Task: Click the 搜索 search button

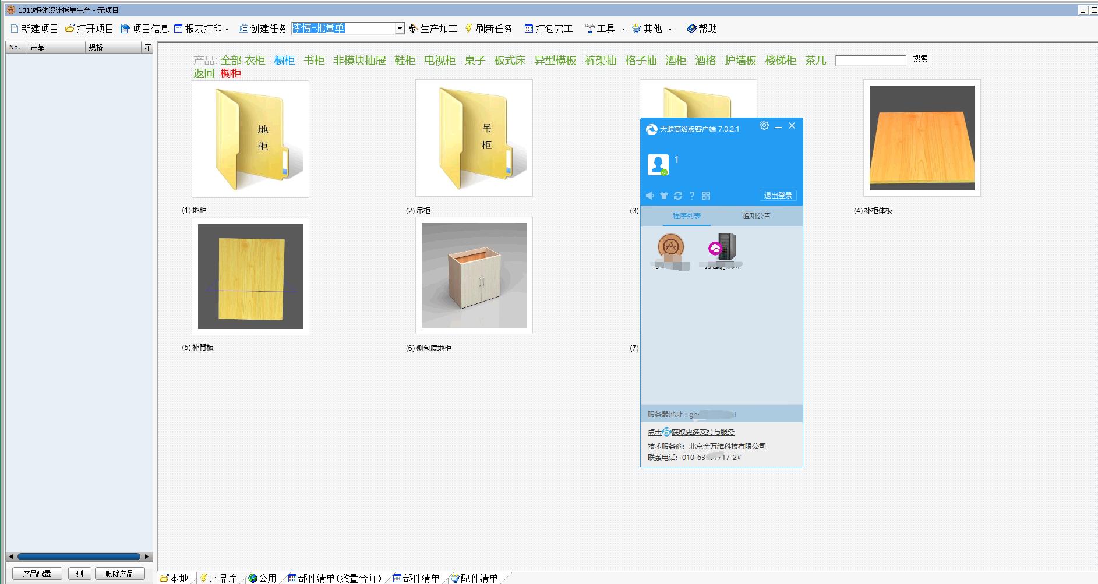Action: [919, 59]
